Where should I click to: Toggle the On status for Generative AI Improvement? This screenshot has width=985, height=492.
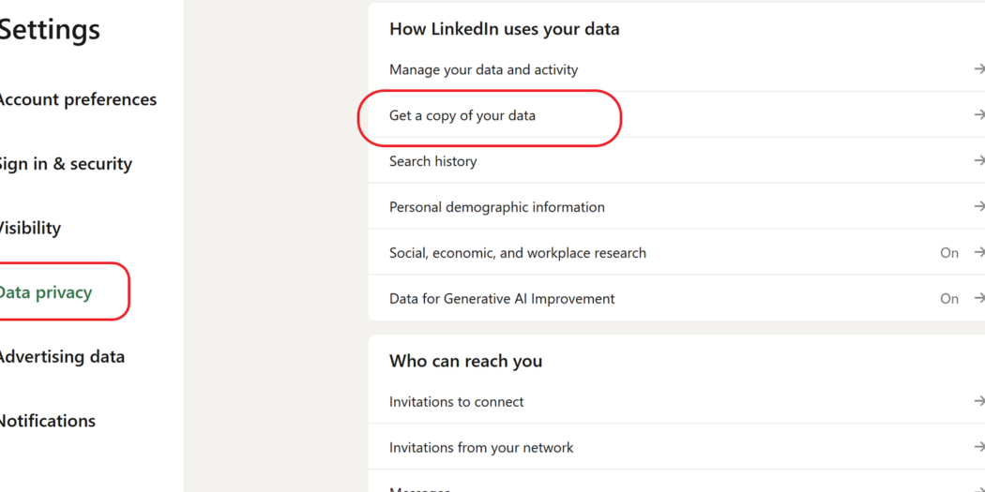(x=949, y=299)
